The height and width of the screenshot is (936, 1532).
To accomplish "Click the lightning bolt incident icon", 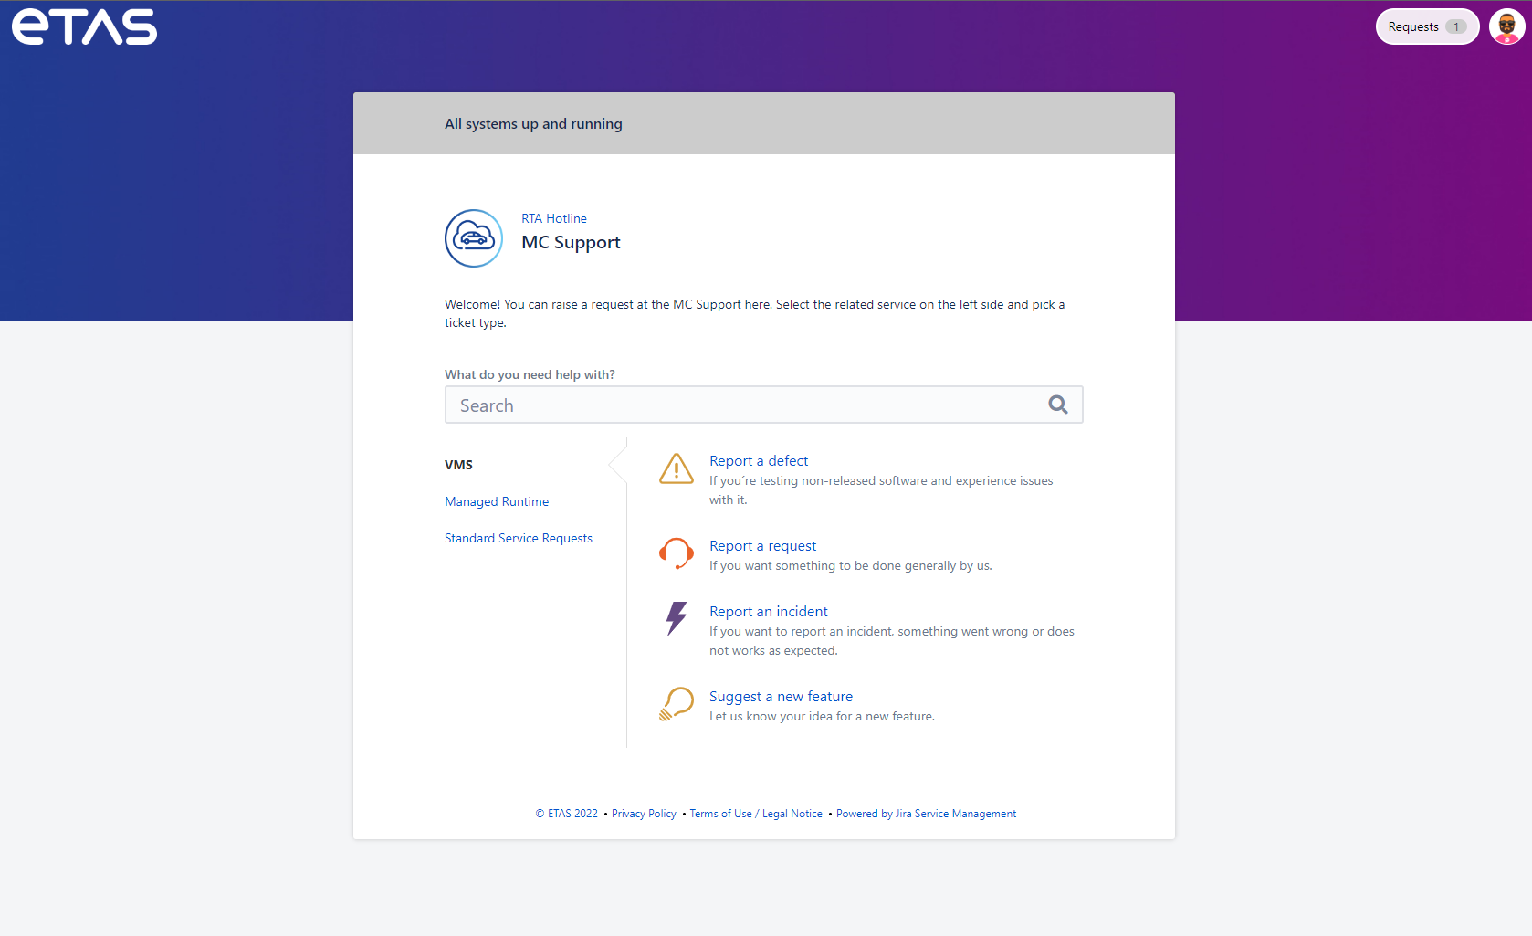I will [x=677, y=619].
